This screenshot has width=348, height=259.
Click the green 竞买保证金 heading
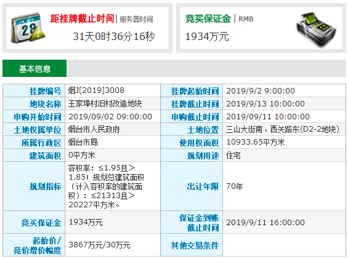click(208, 18)
